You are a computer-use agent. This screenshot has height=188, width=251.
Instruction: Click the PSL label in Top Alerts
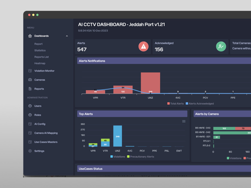pos(167,151)
